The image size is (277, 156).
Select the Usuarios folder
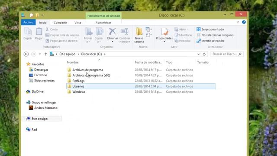(141, 86)
